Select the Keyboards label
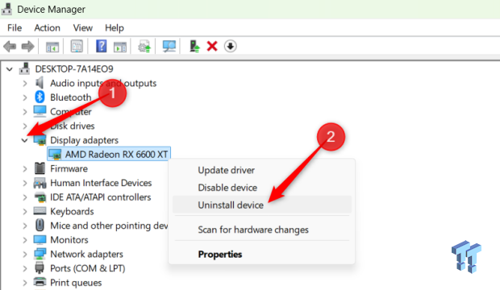The height and width of the screenshot is (290, 500). pyautogui.click(x=72, y=211)
